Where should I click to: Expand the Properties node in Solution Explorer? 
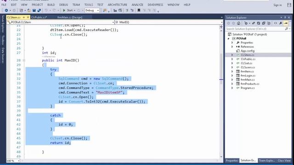[232, 43]
